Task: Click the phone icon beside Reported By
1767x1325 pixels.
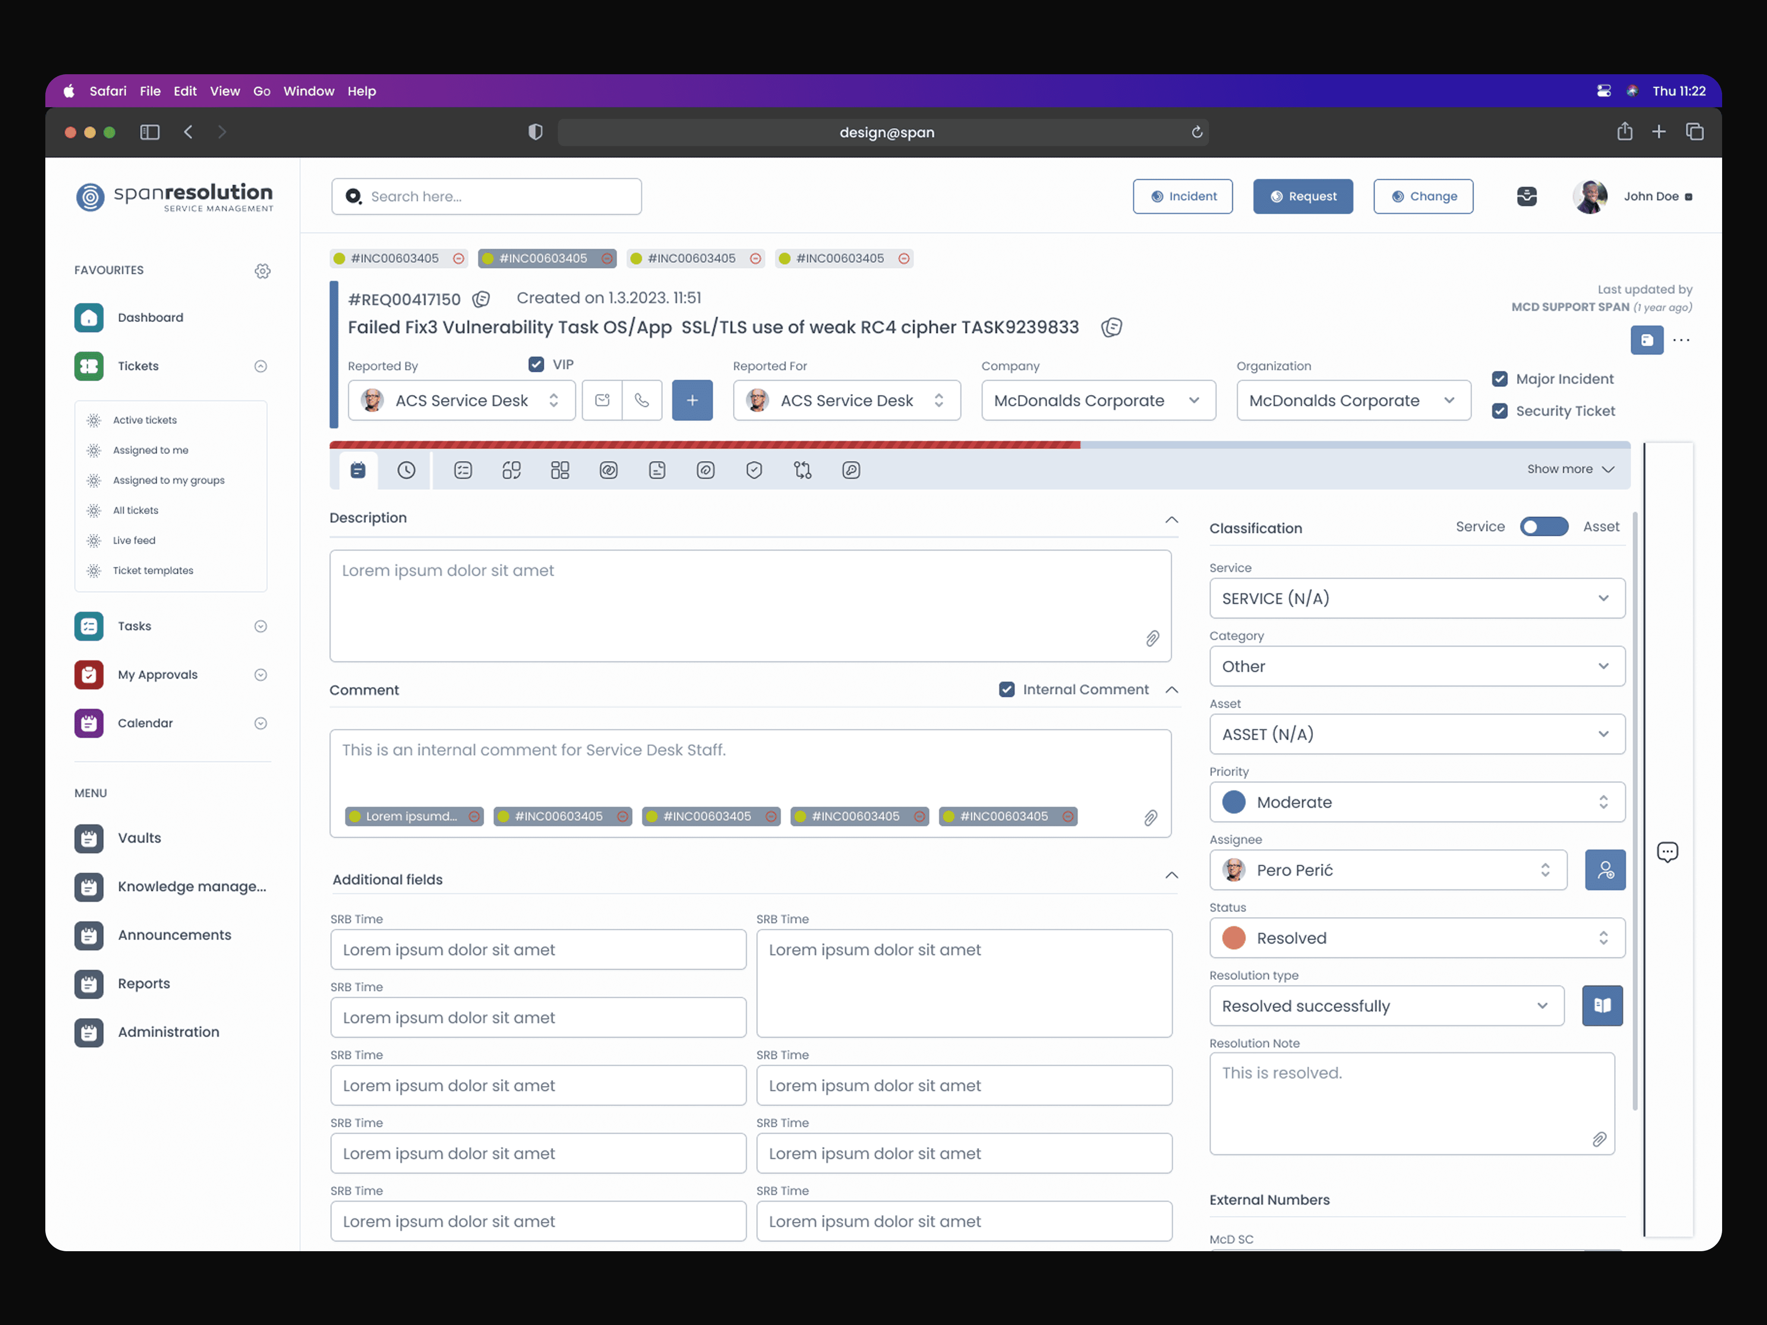Action: (641, 400)
